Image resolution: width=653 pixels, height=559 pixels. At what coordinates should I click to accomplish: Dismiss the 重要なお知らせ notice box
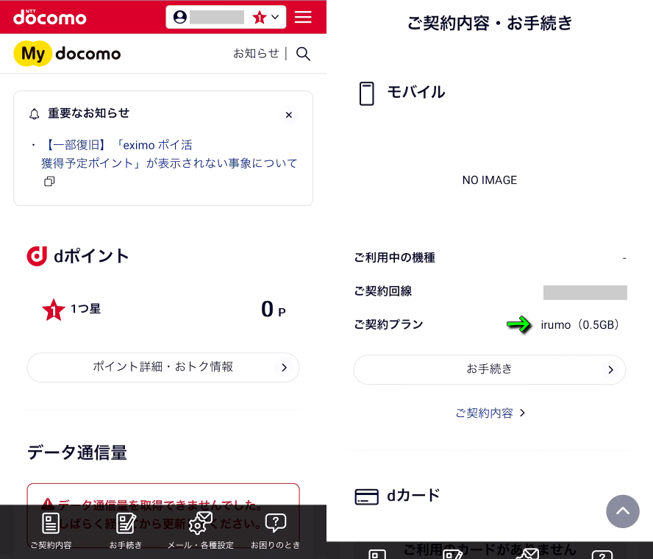coord(288,115)
